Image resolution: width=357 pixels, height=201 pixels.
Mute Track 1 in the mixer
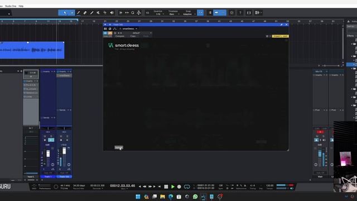coord(45,136)
